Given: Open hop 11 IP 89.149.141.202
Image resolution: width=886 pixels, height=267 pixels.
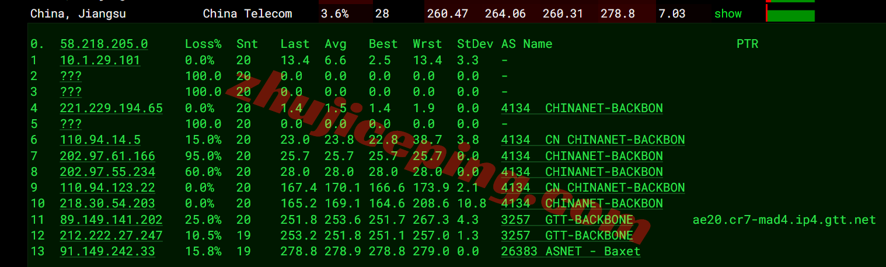Looking at the screenshot, I should pyautogui.click(x=111, y=220).
